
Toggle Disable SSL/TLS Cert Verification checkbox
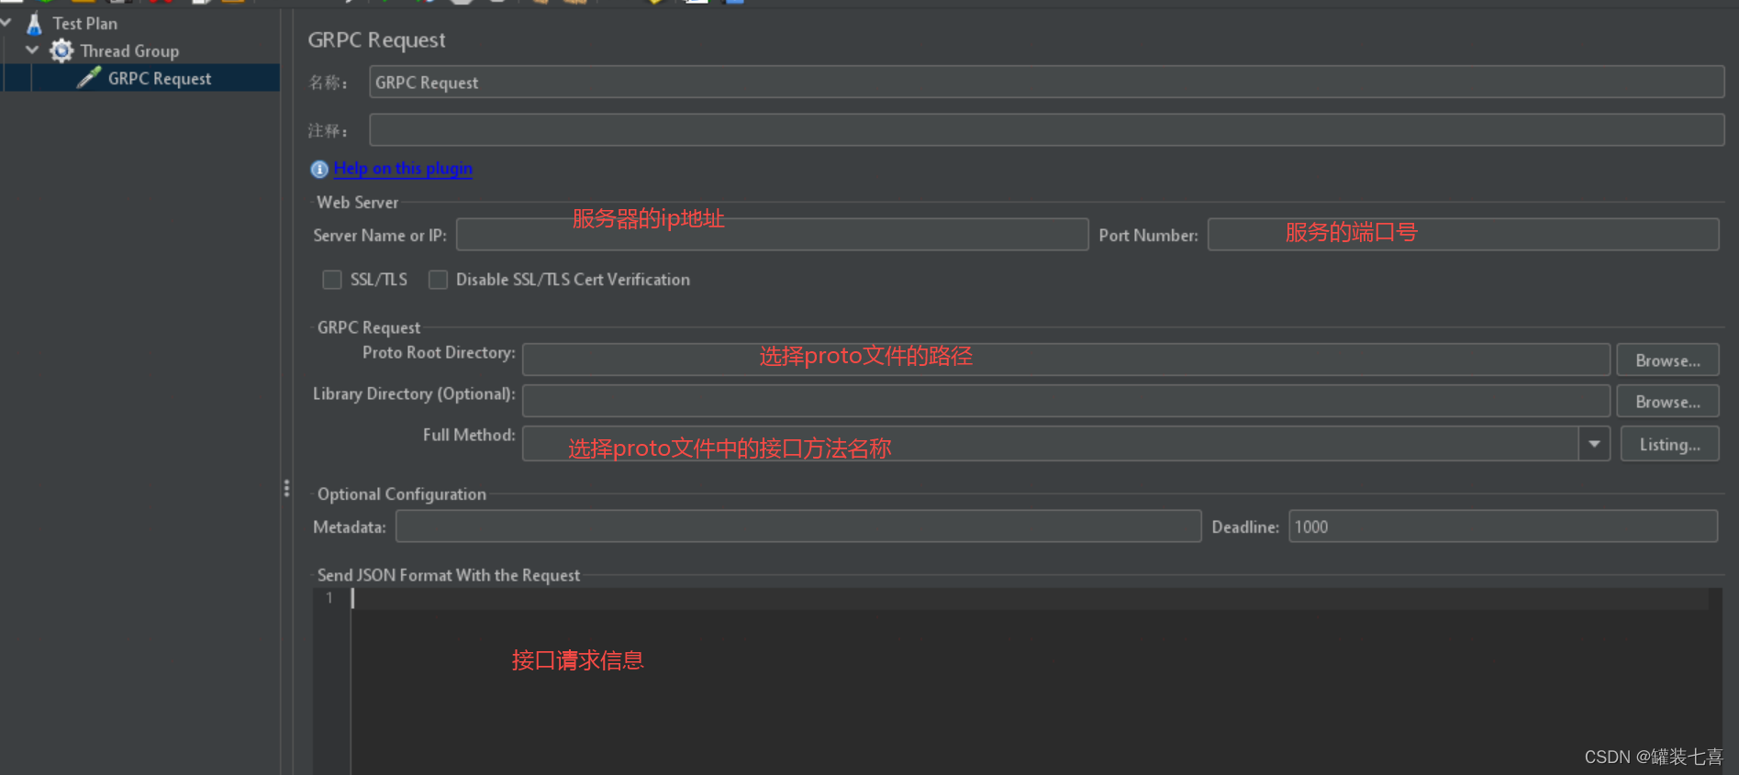click(439, 280)
